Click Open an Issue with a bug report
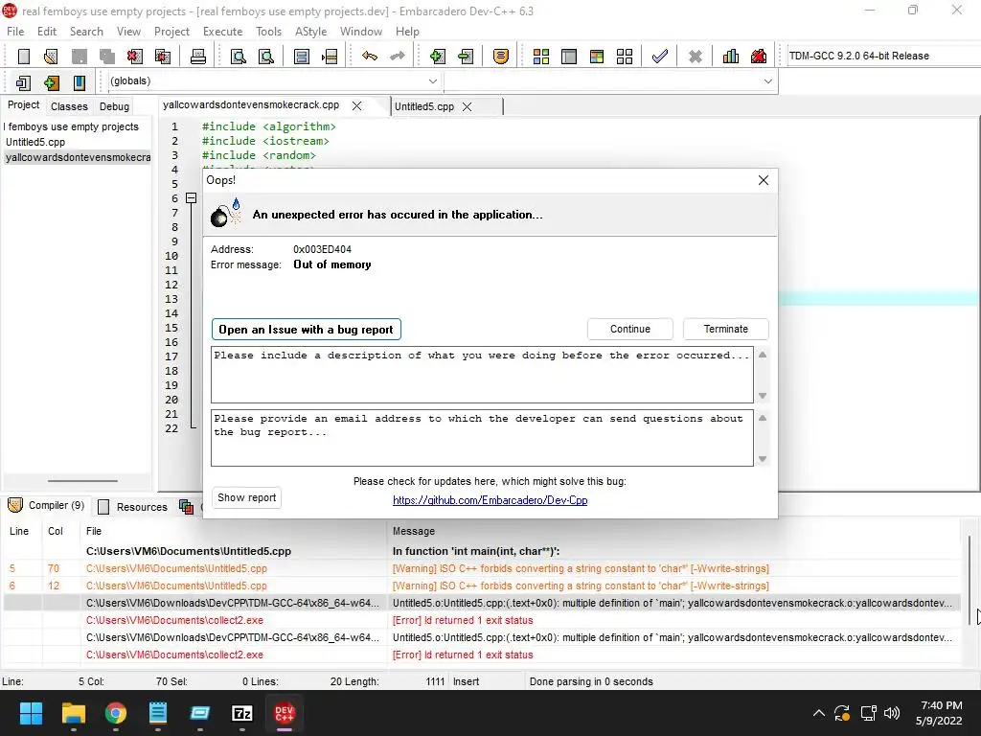981x736 pixels. [306, 330]
